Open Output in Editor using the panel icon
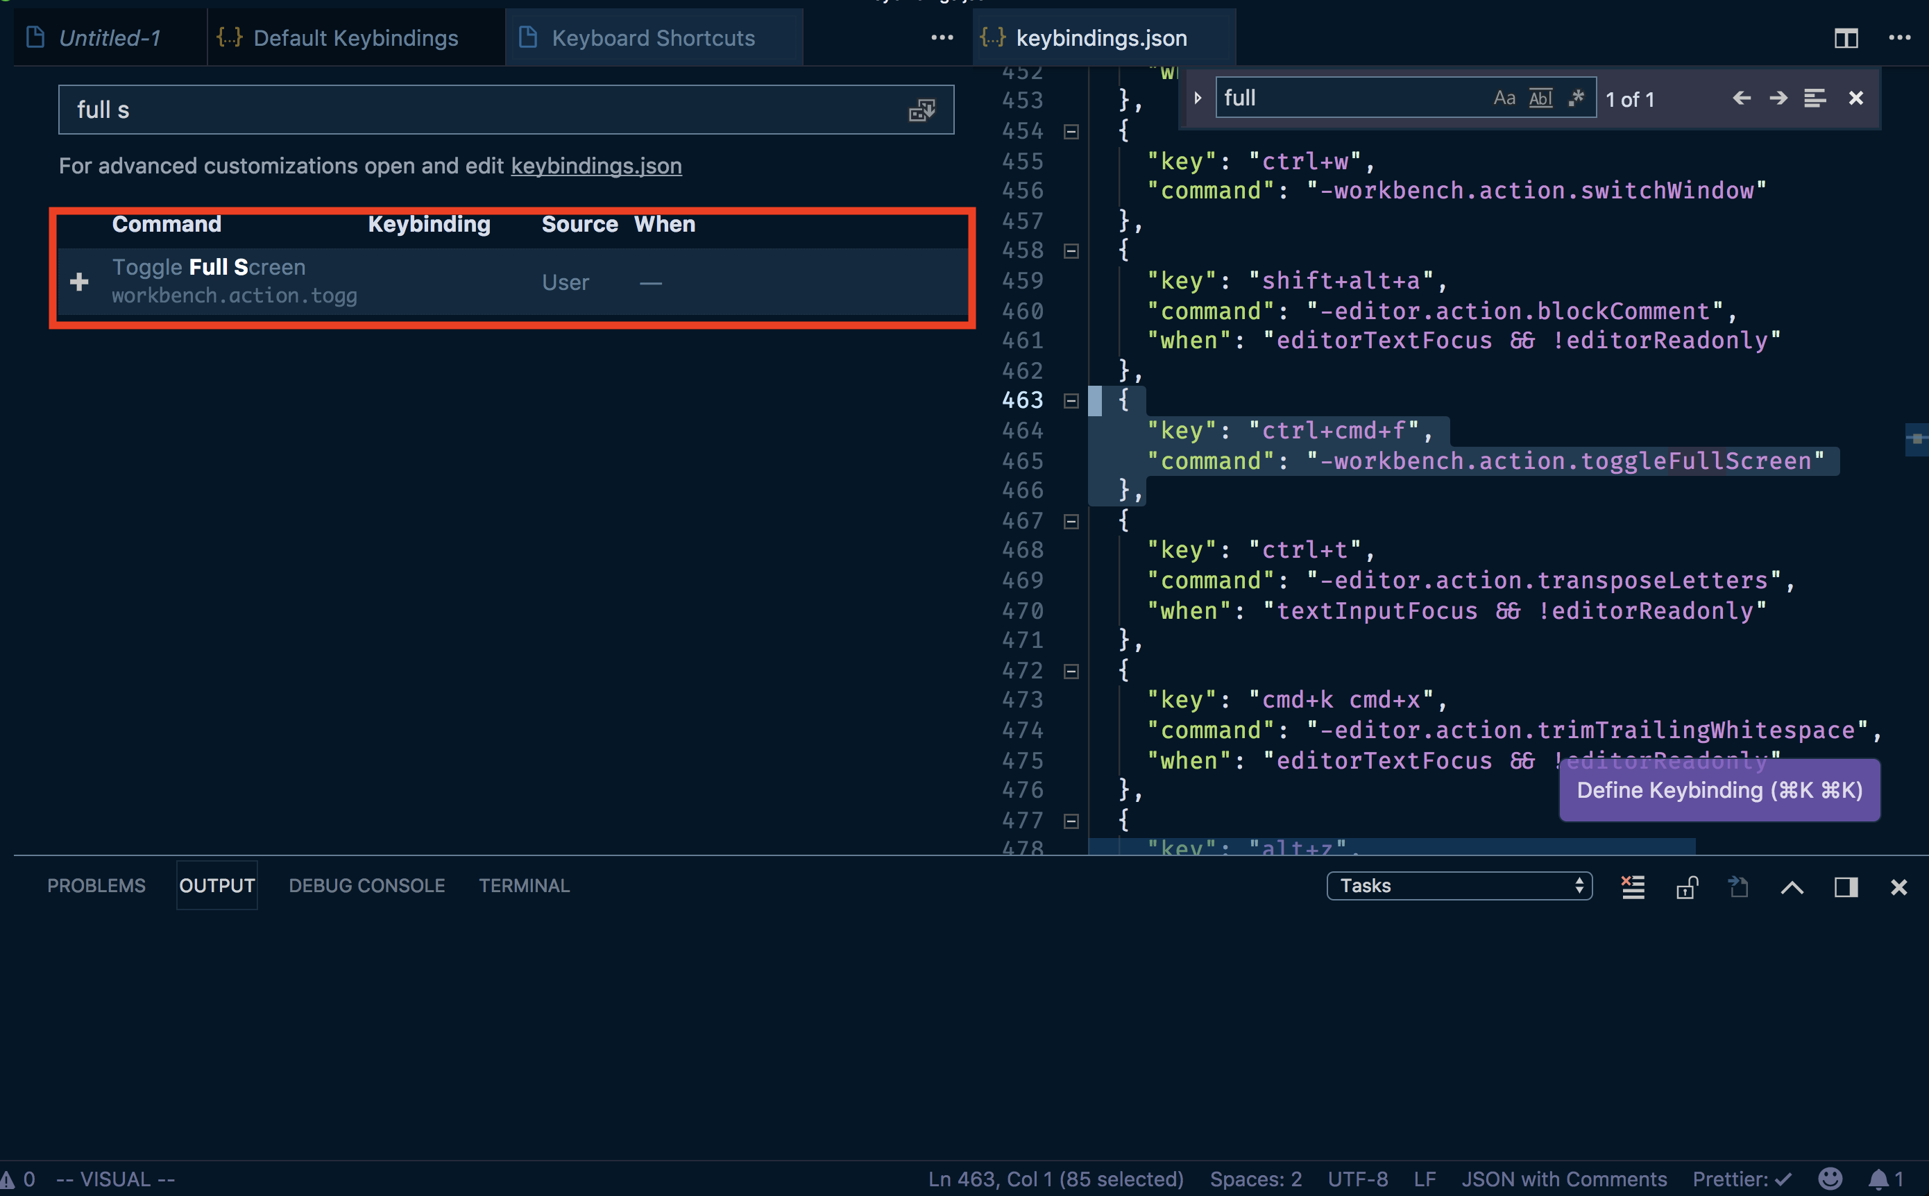 point(1737,886)
